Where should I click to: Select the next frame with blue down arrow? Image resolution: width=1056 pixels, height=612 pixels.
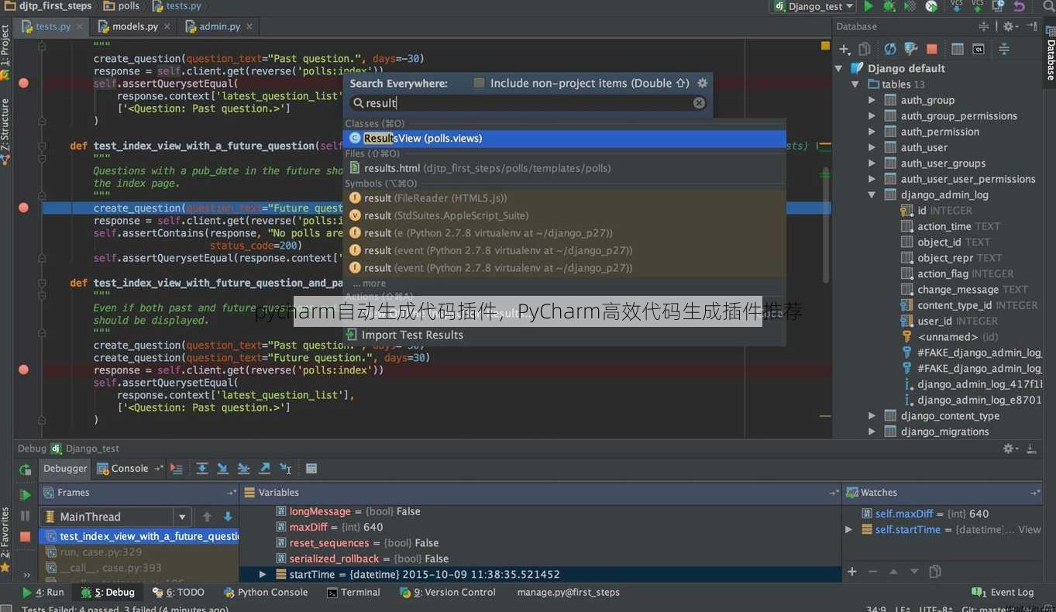coord(228,517)
